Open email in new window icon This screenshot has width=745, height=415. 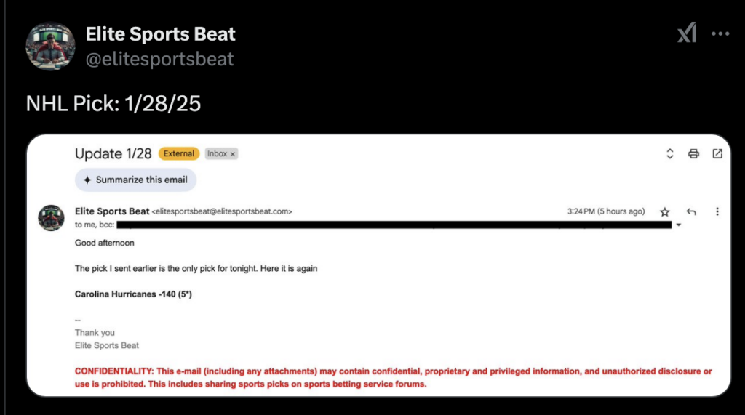pyautogui.click(x=717, y=153)
